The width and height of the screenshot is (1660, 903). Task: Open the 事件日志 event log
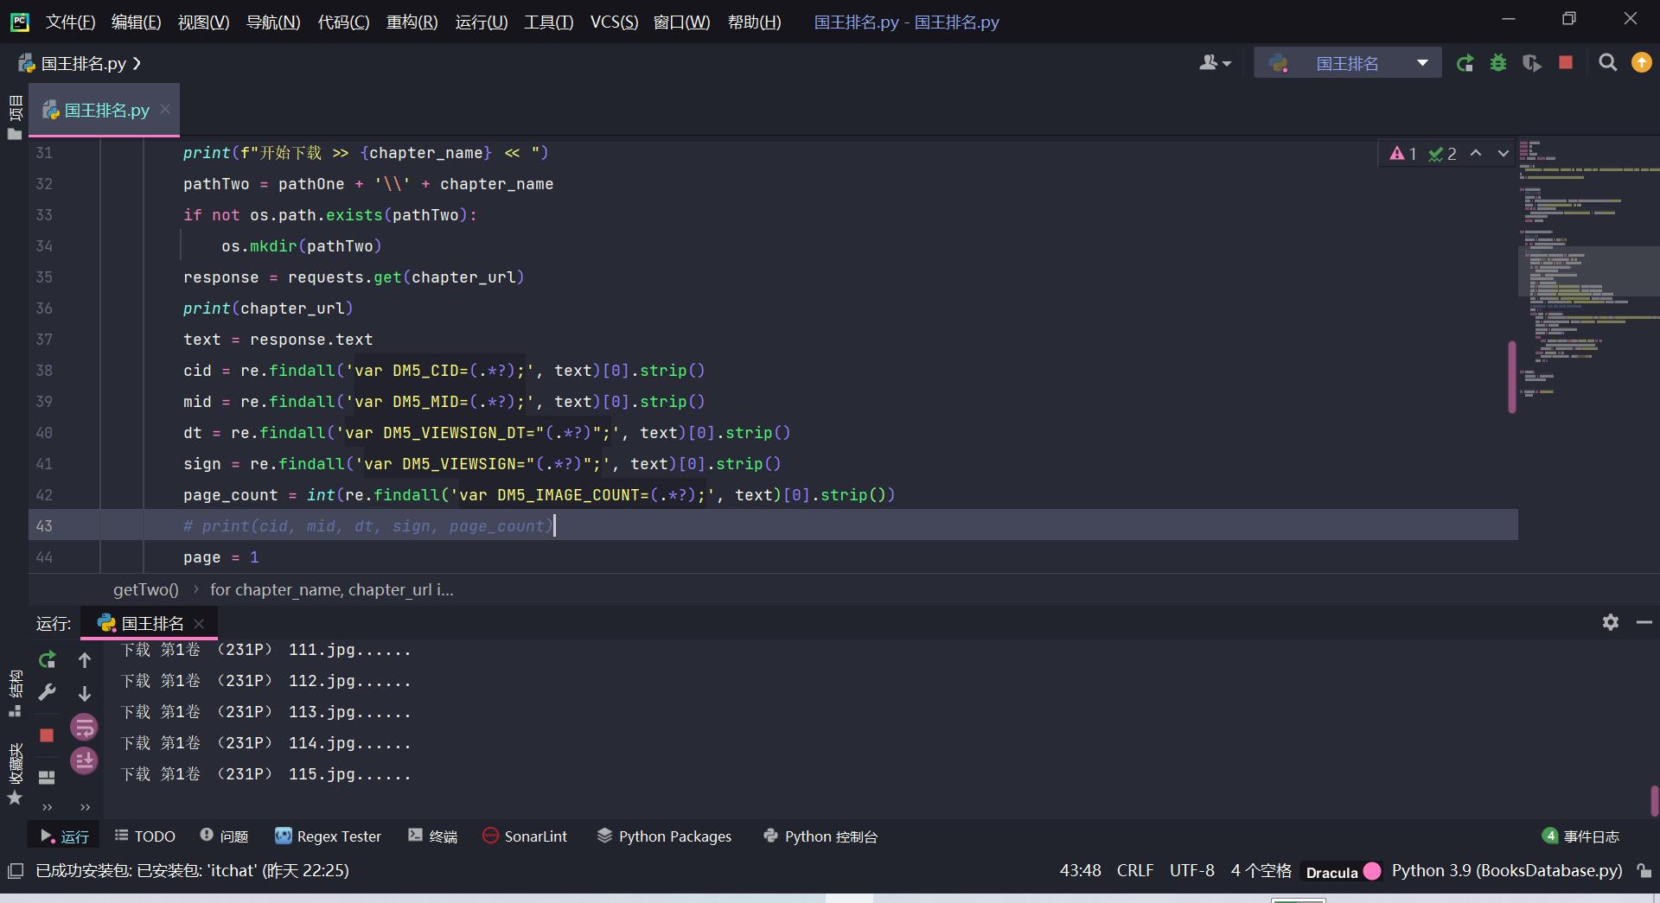(1580, 836)
